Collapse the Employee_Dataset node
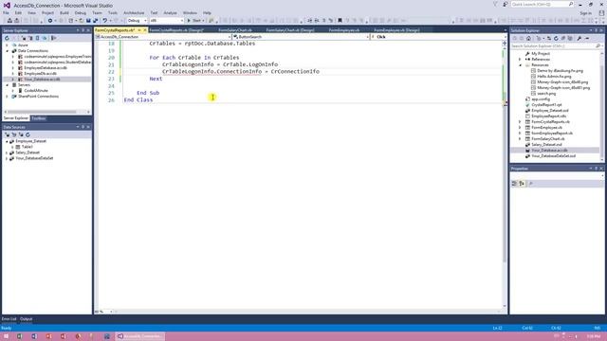The height and width of the screenshot is (341, 607). [x=7, y=141]
